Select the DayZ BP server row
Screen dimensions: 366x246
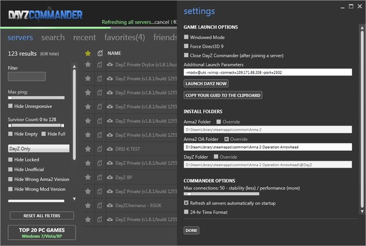point(130,177)
